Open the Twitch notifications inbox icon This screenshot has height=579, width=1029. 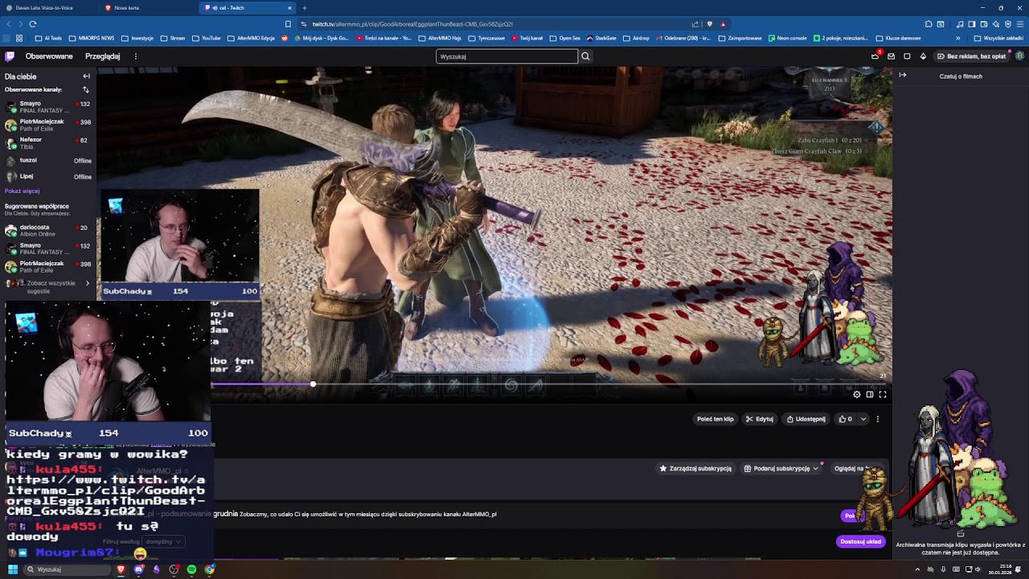pyautogui.click(x=891, y=56)
